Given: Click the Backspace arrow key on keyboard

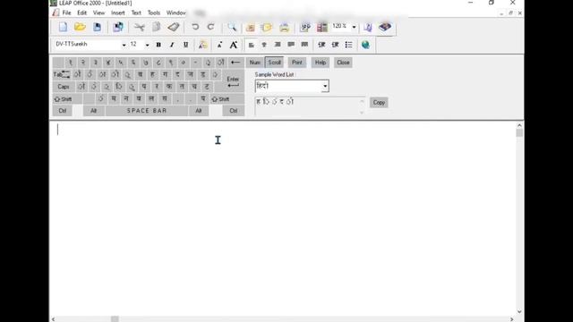Looking at the screenshot, I should tap(235, 63).
